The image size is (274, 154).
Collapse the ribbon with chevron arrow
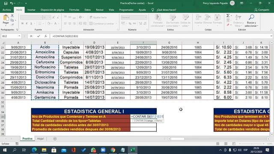tap(271, 30)
